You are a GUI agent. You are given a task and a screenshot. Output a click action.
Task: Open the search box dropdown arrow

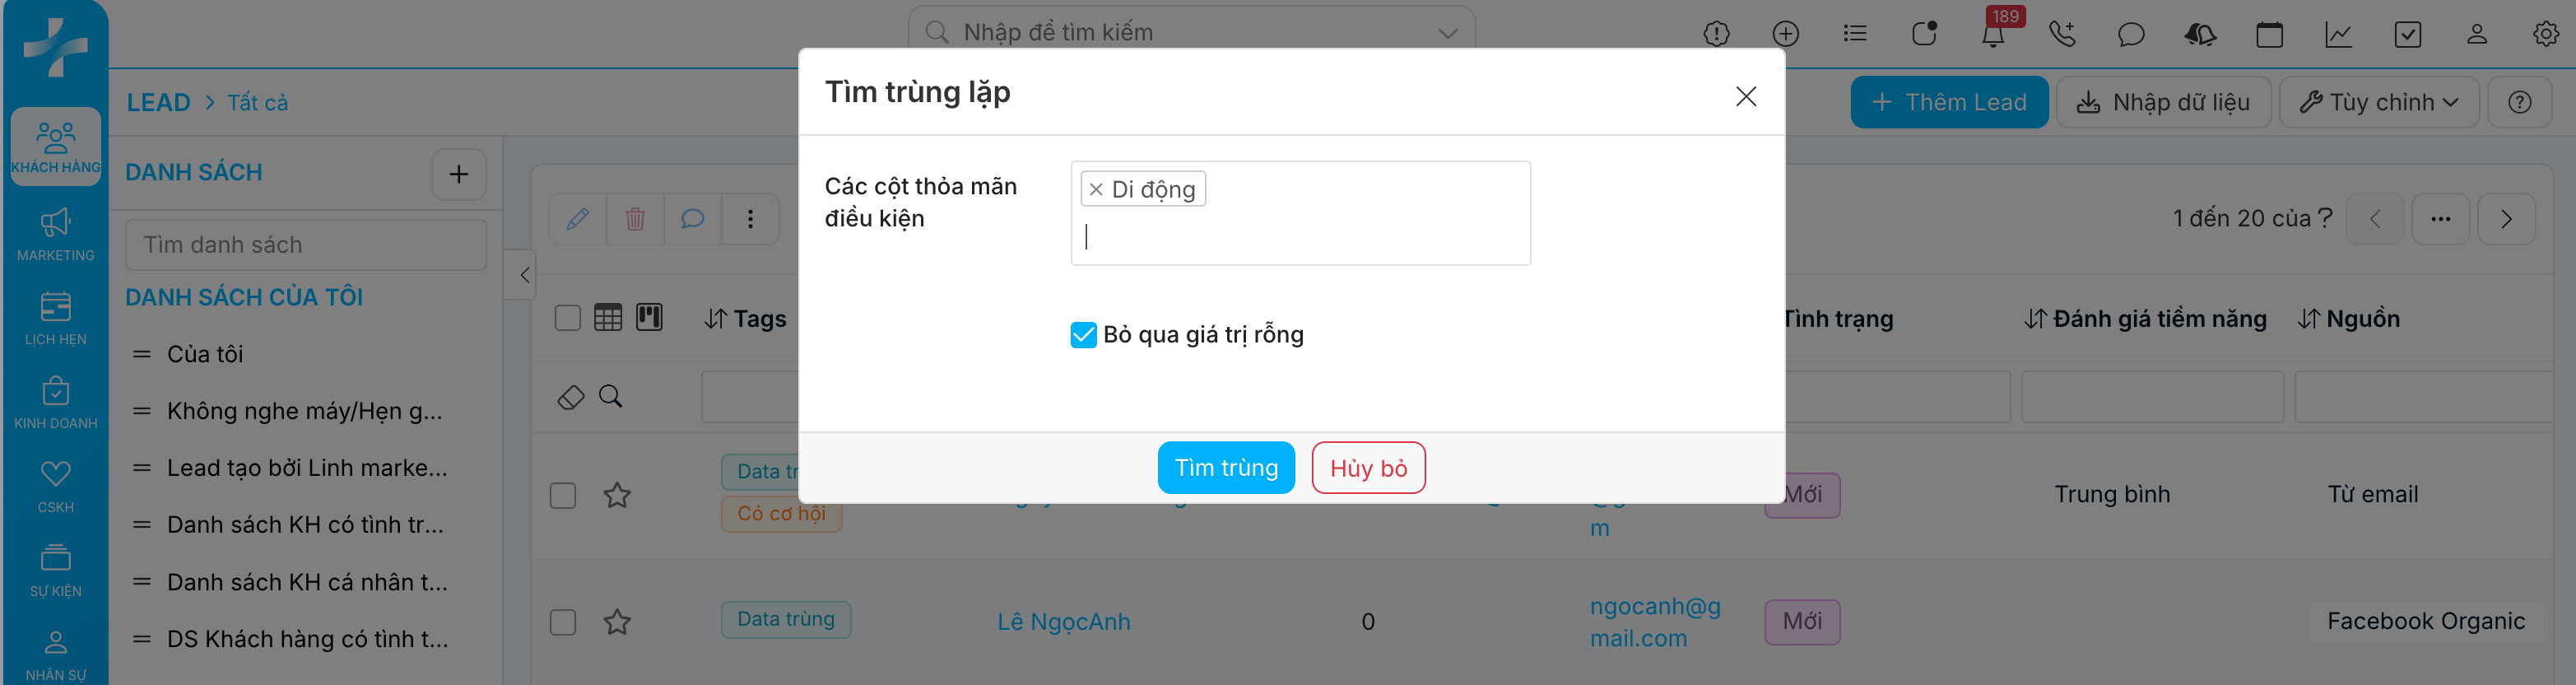click(1447, 33)
